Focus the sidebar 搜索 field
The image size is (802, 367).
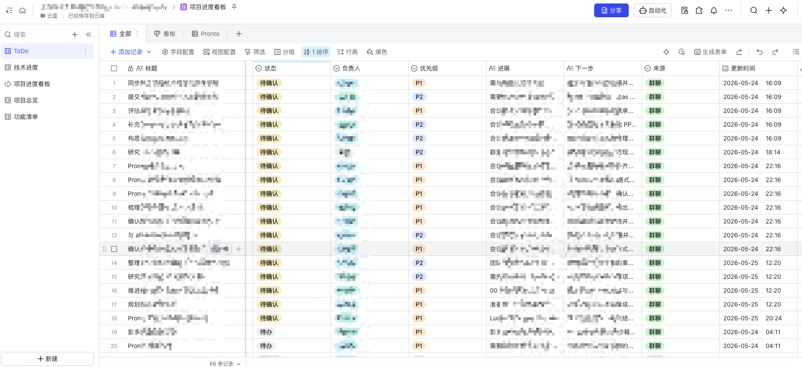(35, 35)
